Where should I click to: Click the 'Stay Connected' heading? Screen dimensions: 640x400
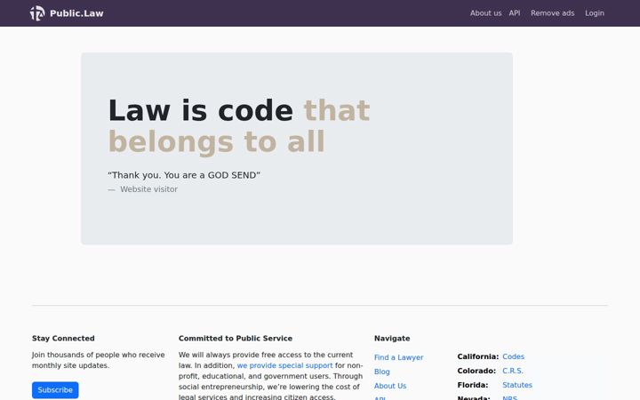pyautogui.click(x=63, y=339)
